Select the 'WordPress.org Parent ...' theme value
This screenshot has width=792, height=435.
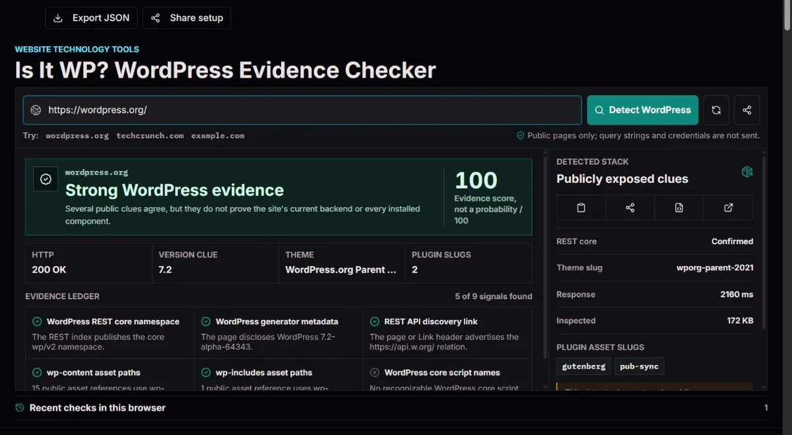[x=341, y=269]
